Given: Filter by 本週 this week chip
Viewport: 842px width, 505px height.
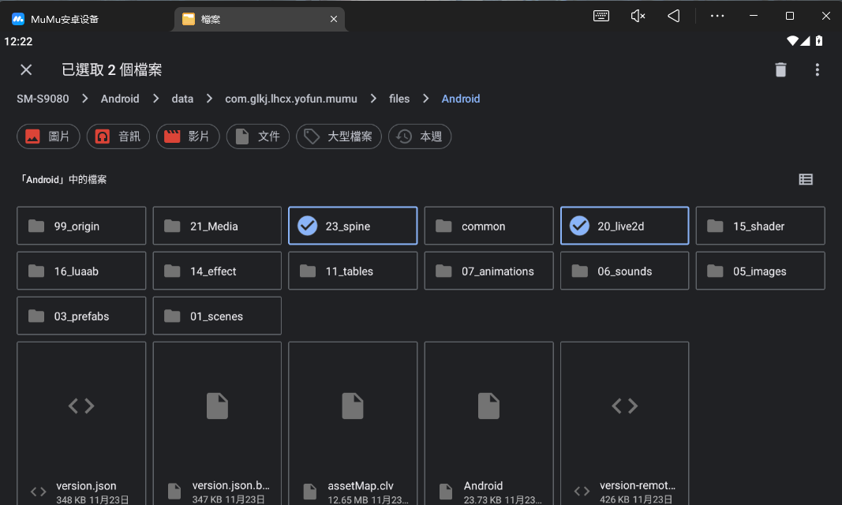Looking at the screenshot, I should [419, 137].
